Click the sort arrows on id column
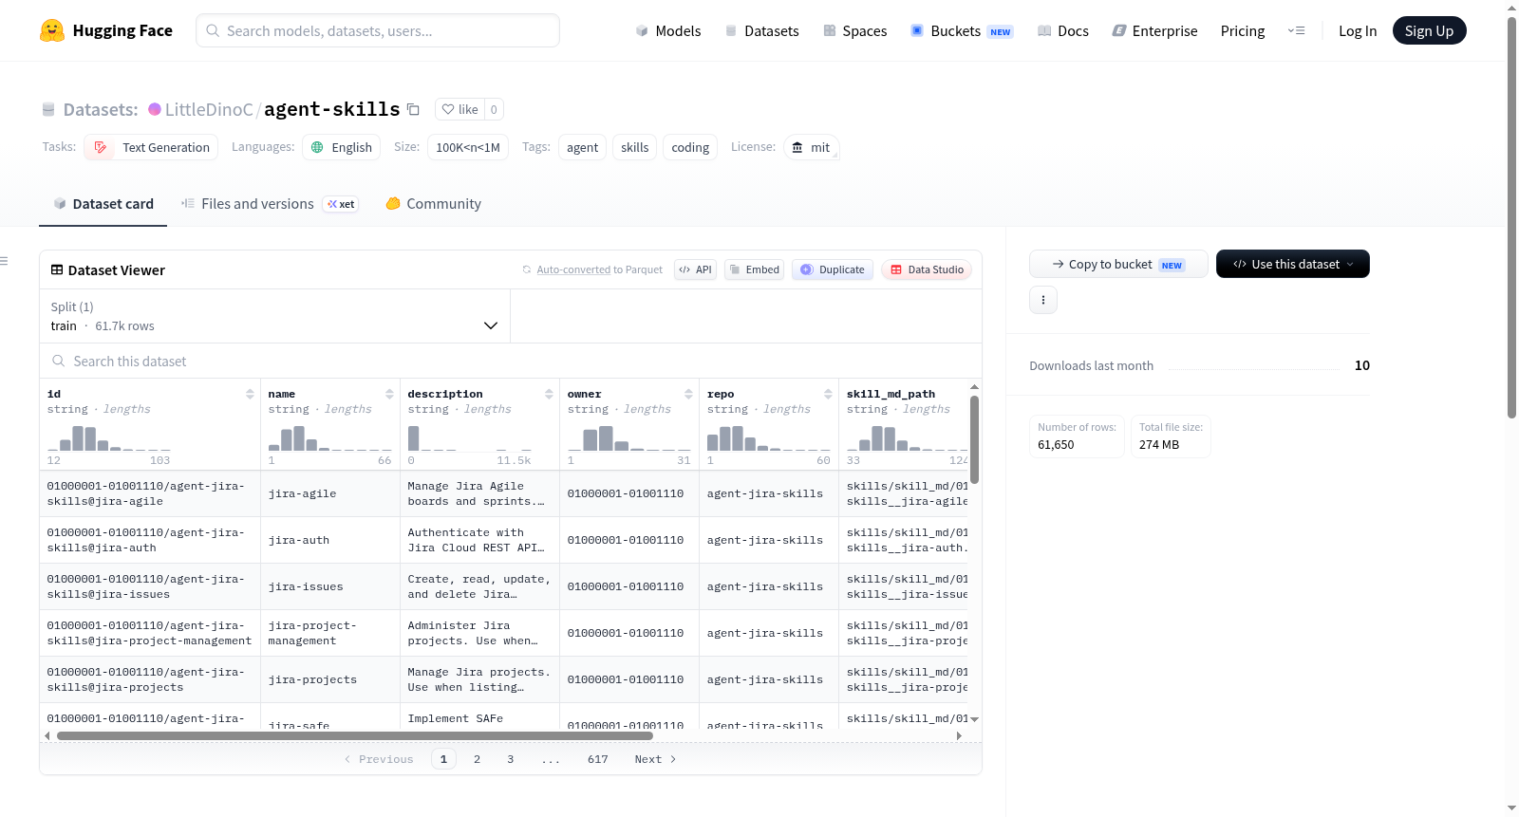1519x817 pixels. click(x=250, y=394)
